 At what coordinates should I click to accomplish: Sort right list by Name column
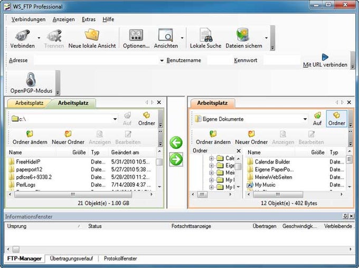pos(270,152)
